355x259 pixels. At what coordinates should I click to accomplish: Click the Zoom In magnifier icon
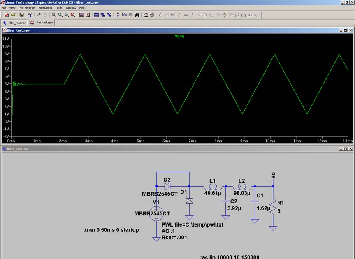point(54,15)
